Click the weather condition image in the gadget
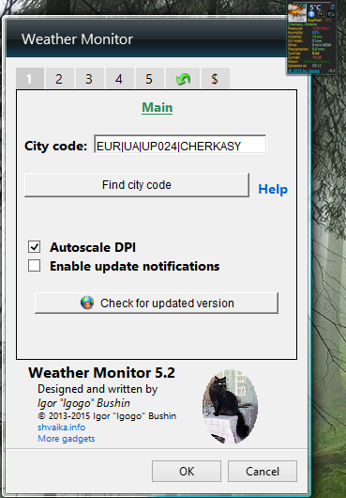Viewport: 346px width, 498px height. point(297,12)
